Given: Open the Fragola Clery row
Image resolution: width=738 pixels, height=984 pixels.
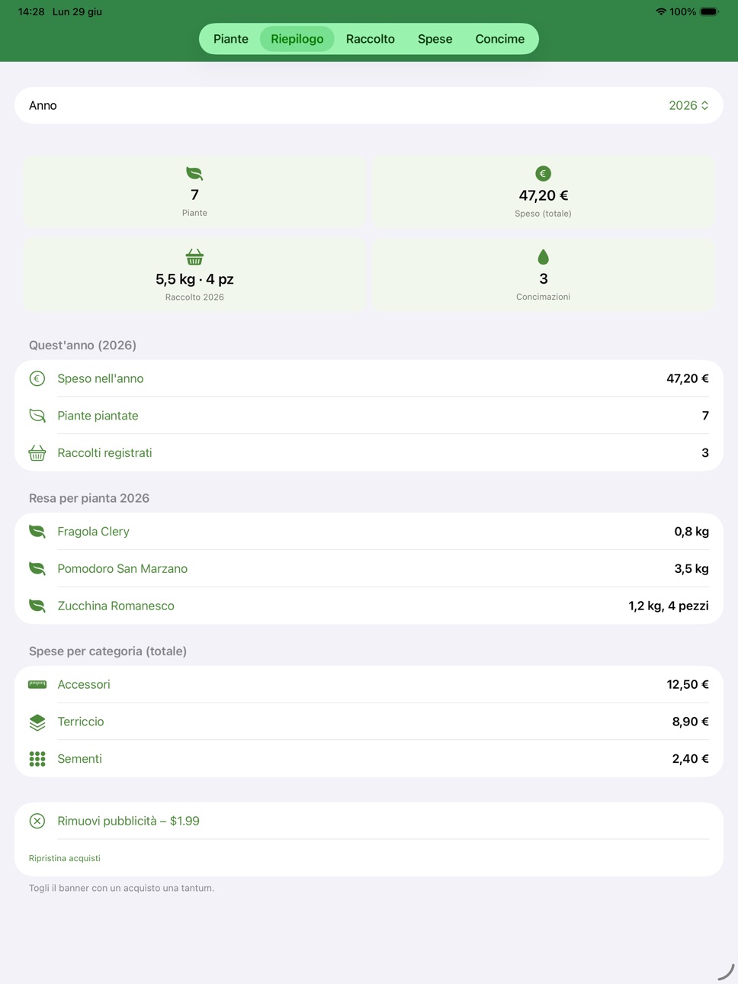Looking at the screenshot, I should tap(369, 532).
